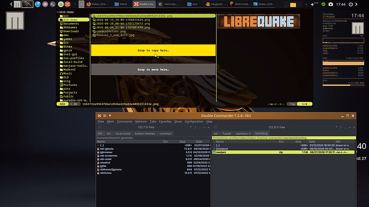This screenshot has height=207, width=369.
Task: Open the file manager launcher in top panel
Action: (45, 4)
